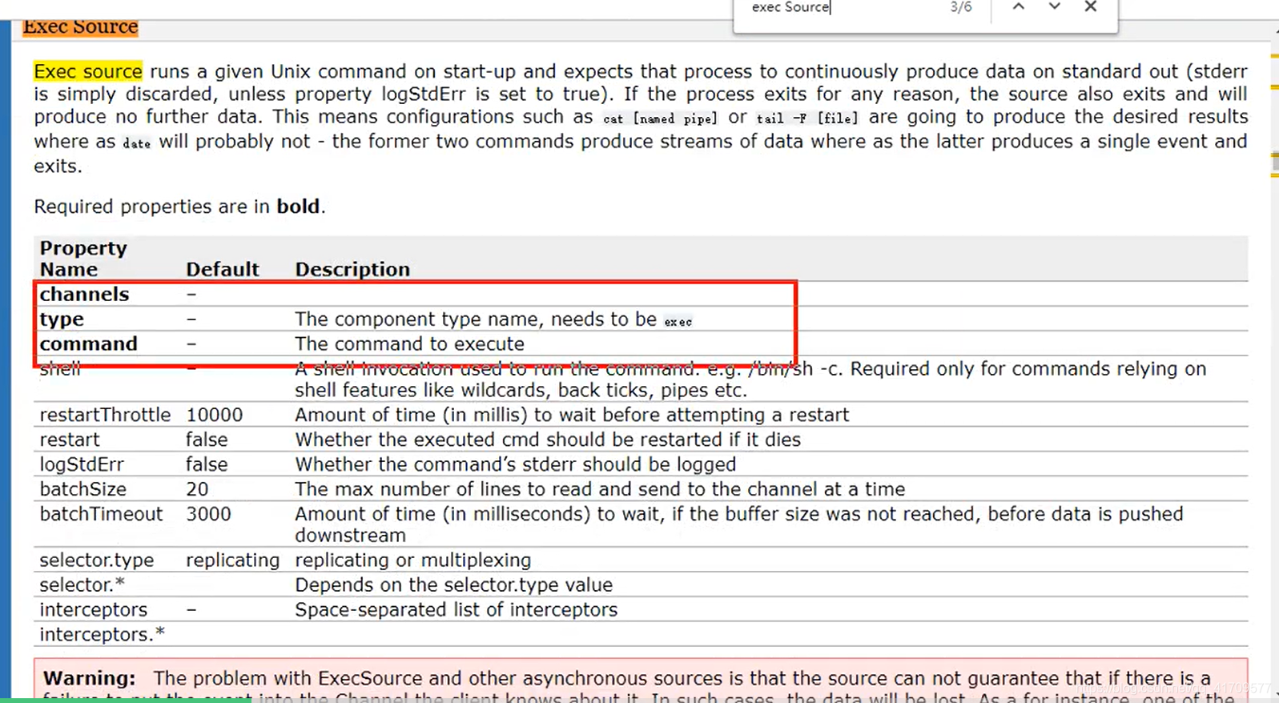Click 'Required properties are in bold' sentence
This screenshot has width=1279, height=703.
click(179, 207)
